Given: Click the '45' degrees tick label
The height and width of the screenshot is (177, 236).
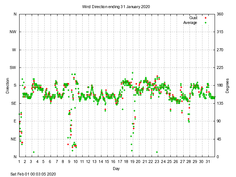Looking at the screenshot, I should 219,139.
